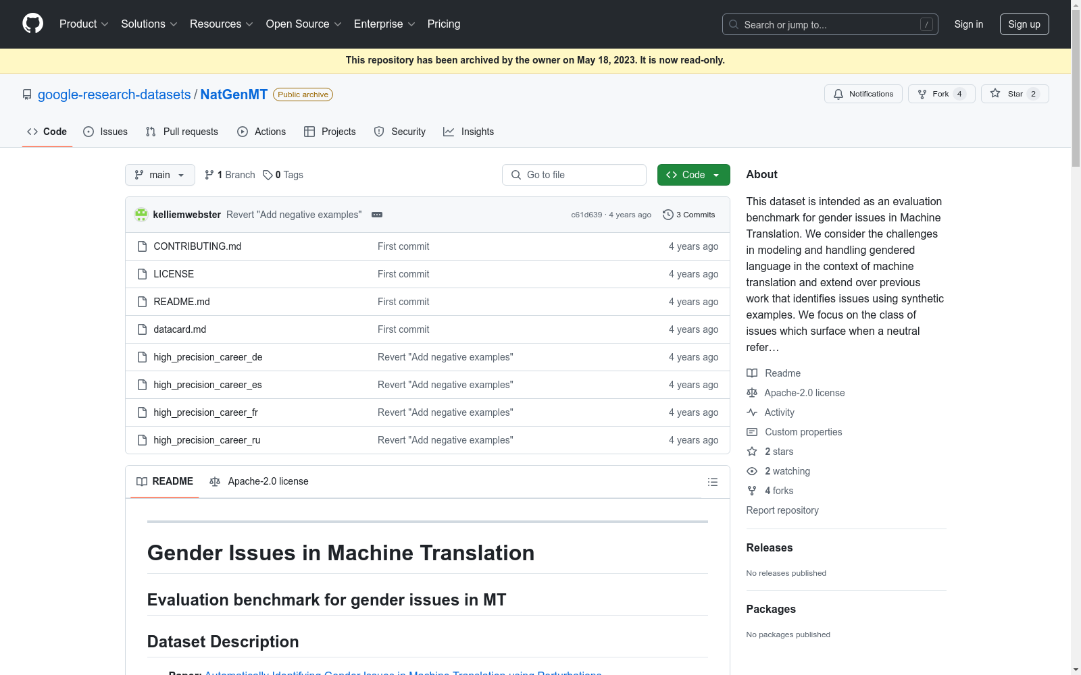Click the file icon for high_precision_career_fr
The height and width of the screenshot is (675, 1081).
pyautogui.click(x=142, y=412)
